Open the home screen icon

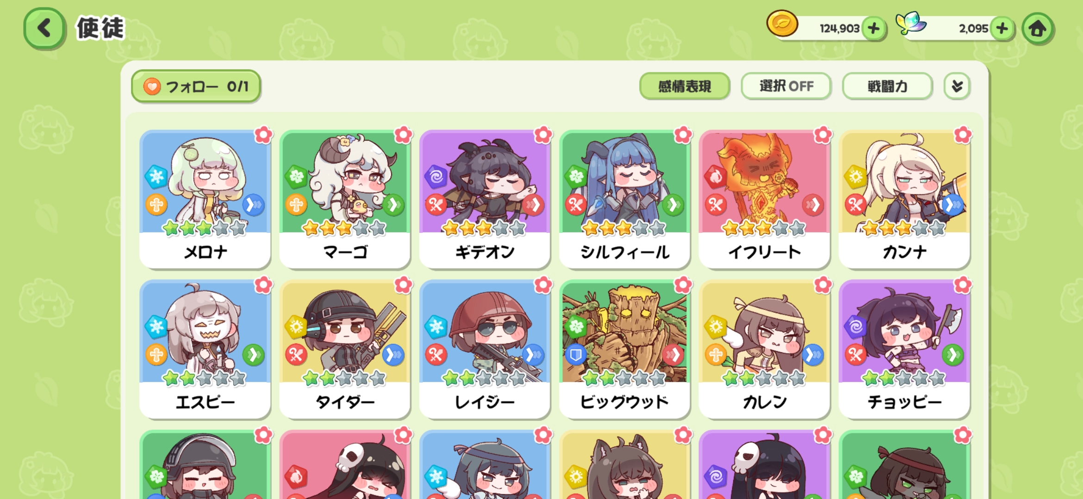pyautogui.click(x=1038, y=29)
